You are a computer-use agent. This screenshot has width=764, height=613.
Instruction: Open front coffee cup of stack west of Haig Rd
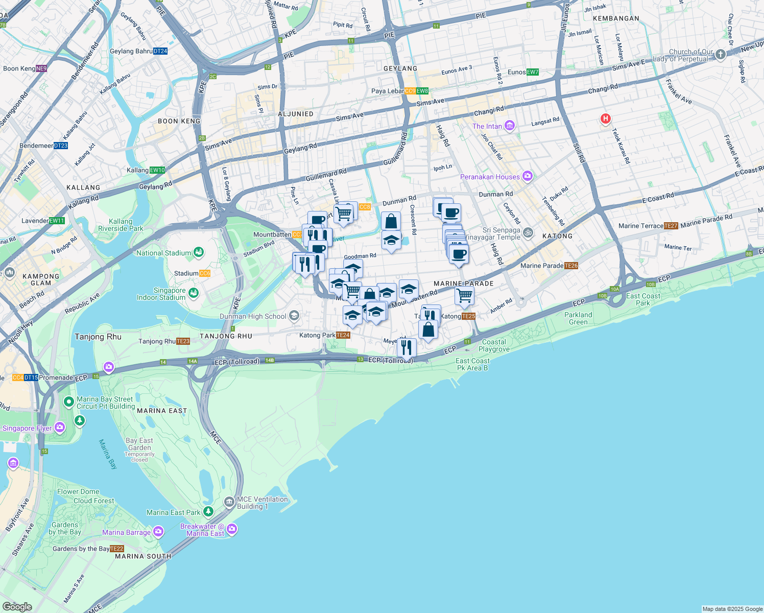pos(459,254)
